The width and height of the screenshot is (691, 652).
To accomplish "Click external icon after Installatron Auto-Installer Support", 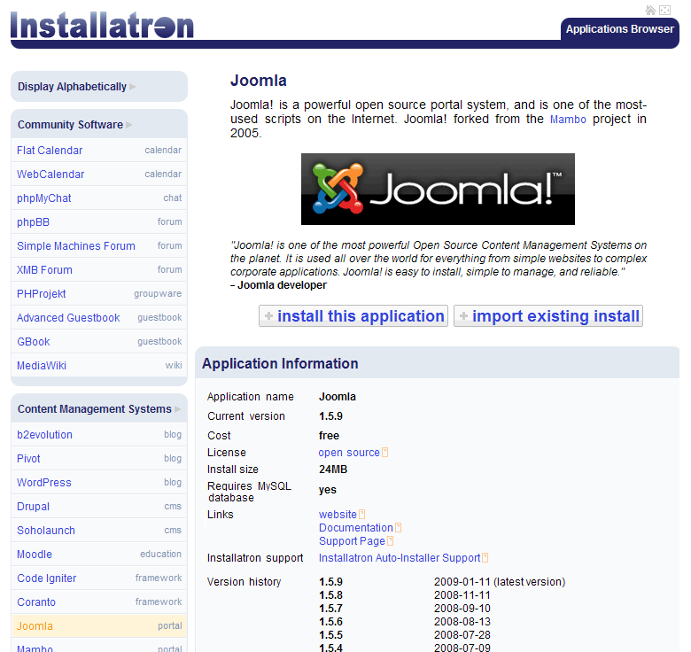I will pos(485,558).
